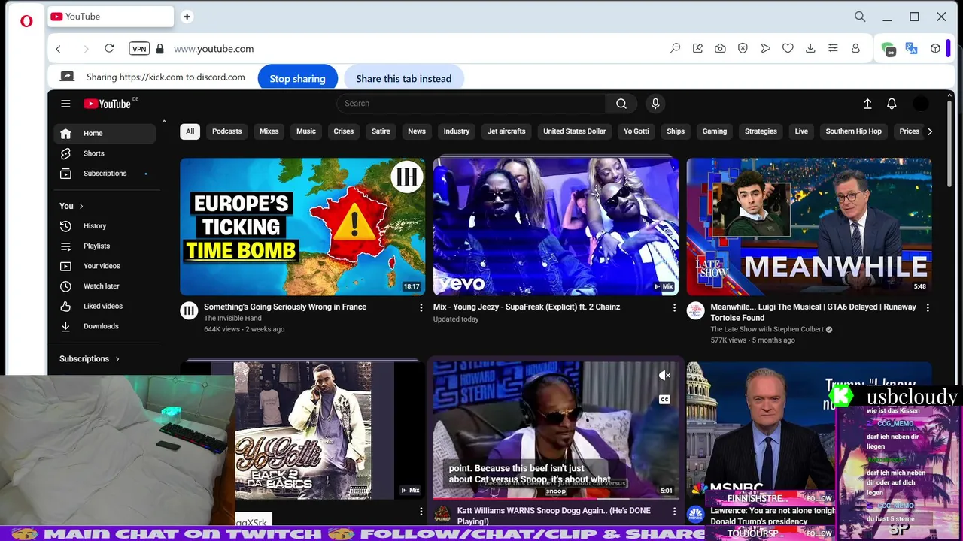Viewport: 963px width, 541px height.
Task: Open Watch later in the sidebar
Action: pyautogui.click(x=105, y=286)
